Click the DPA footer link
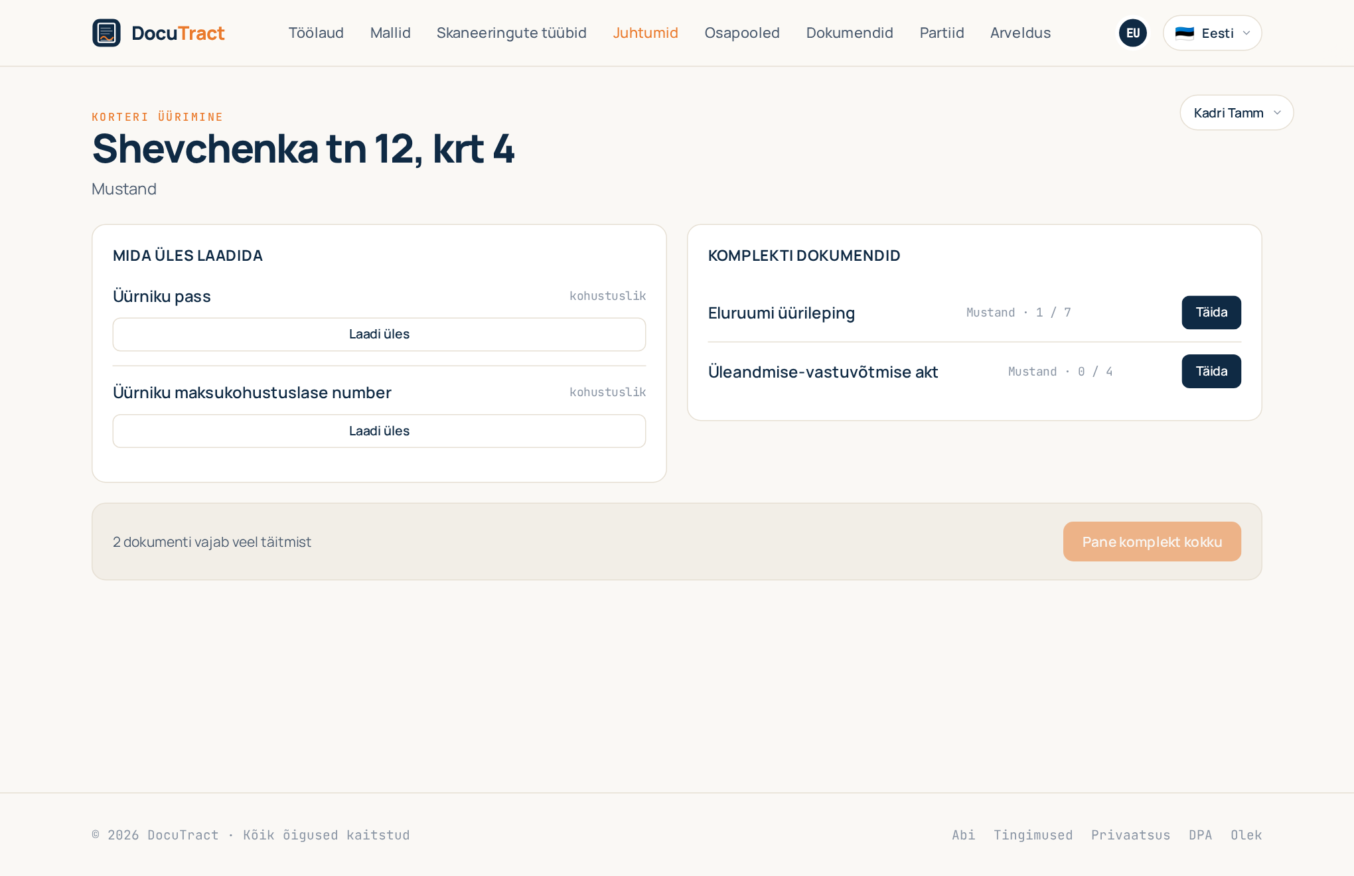 click(1200, 835)
